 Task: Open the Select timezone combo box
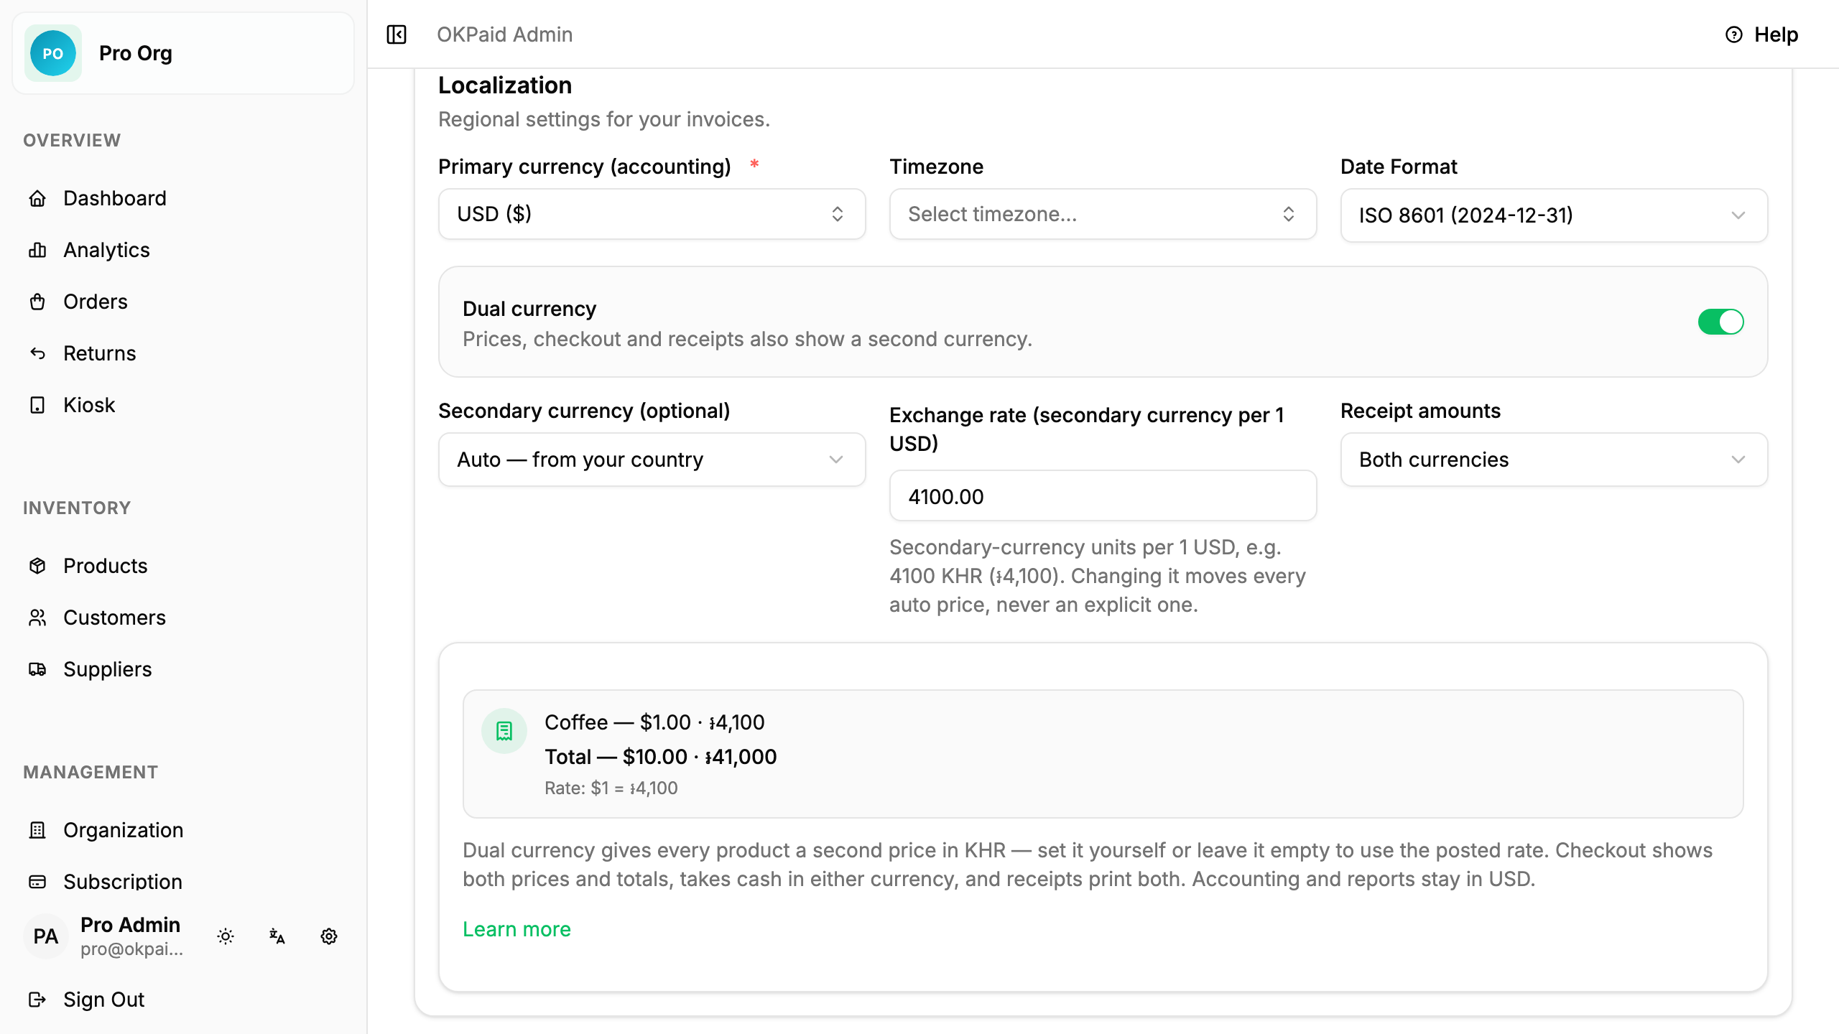click(1103, 214)
